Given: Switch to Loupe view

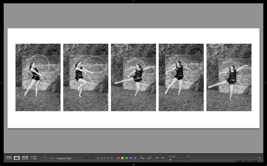Looking at the screenshot, I should point(17,158).
